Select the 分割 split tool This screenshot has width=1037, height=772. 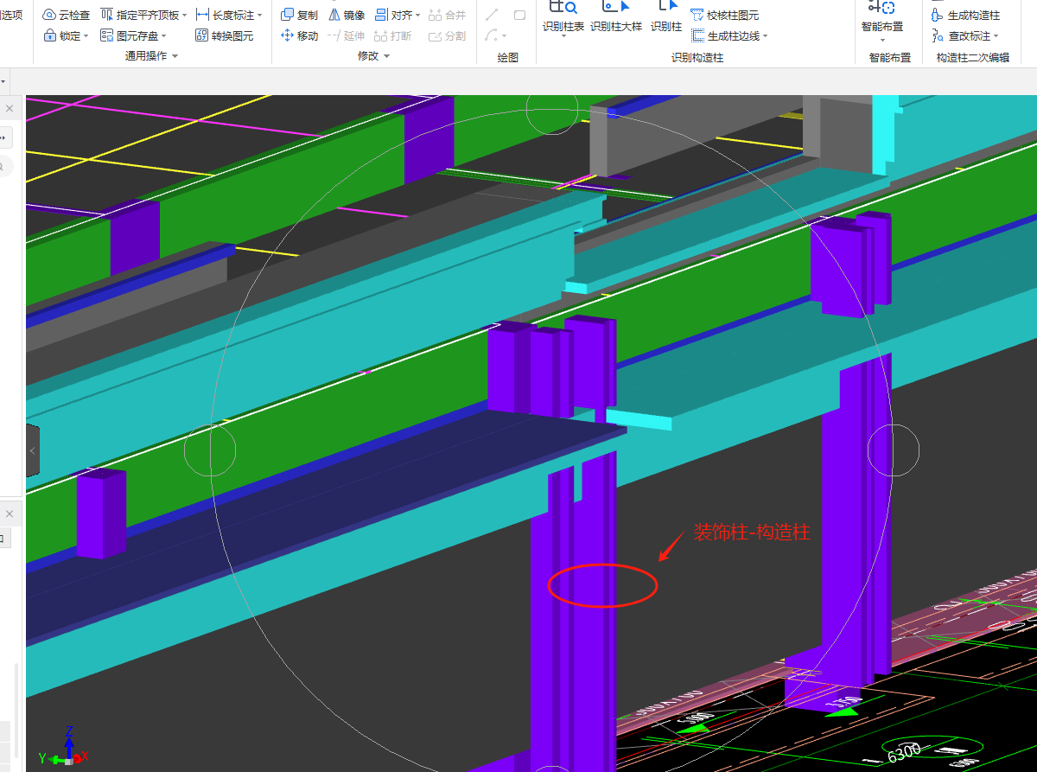[x=447, y=35]
